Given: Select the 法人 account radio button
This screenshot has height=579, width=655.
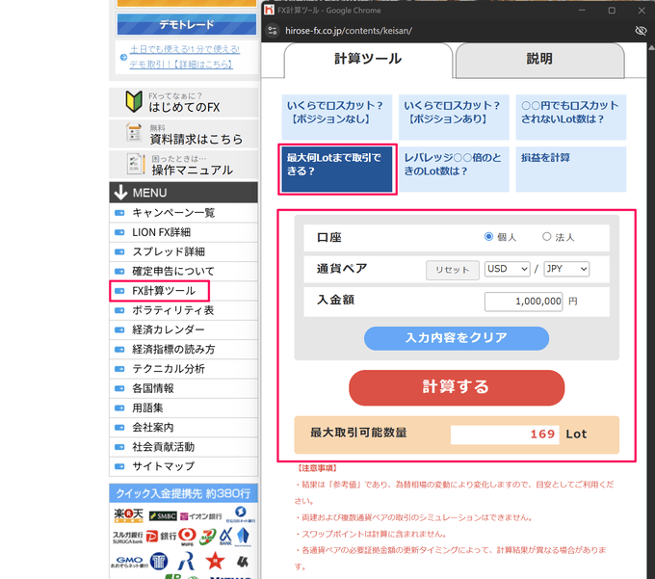Looking at the screenshot, I should point(546,237).
